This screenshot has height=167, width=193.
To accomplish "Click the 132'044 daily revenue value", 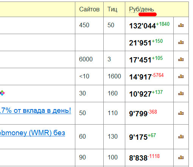I will (142, 26).
